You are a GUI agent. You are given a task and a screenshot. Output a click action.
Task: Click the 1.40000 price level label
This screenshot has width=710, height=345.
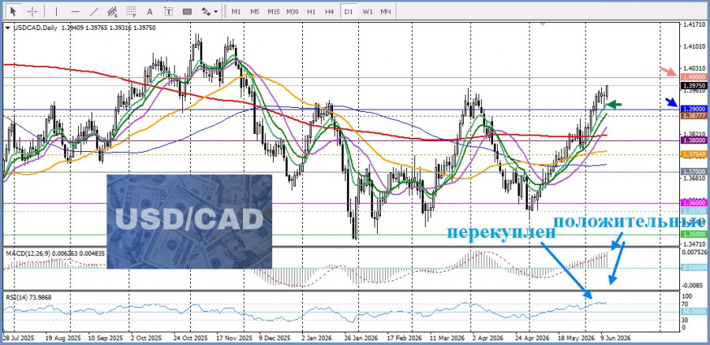(x=694, y=77)
